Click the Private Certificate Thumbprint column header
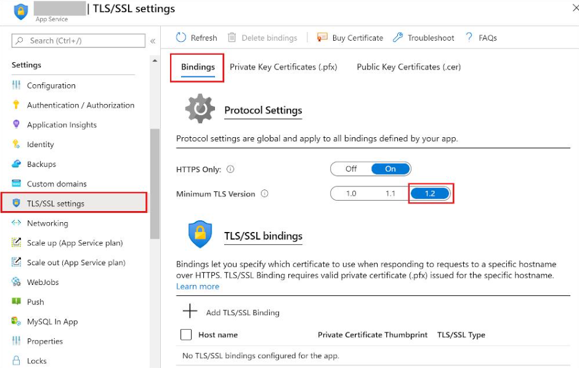The image size is (579, 368). [372, 334]
